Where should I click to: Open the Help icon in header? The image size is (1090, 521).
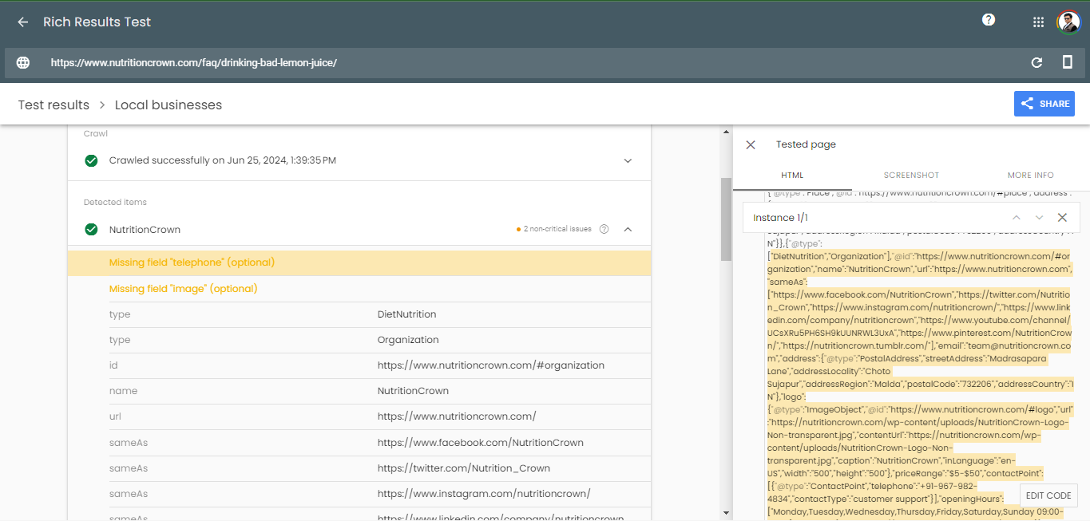989,20
